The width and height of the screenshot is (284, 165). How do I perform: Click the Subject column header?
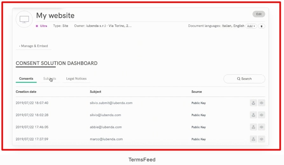pos(95,92)
